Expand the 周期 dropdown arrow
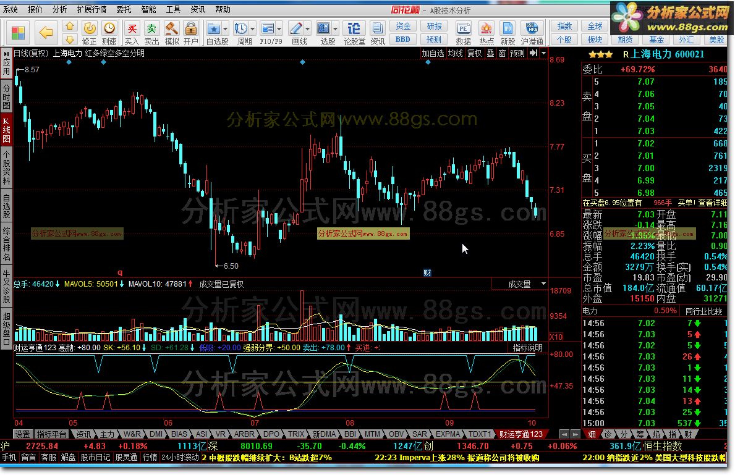This screenshot has width=735, height=475. click(x=253, y=29)
